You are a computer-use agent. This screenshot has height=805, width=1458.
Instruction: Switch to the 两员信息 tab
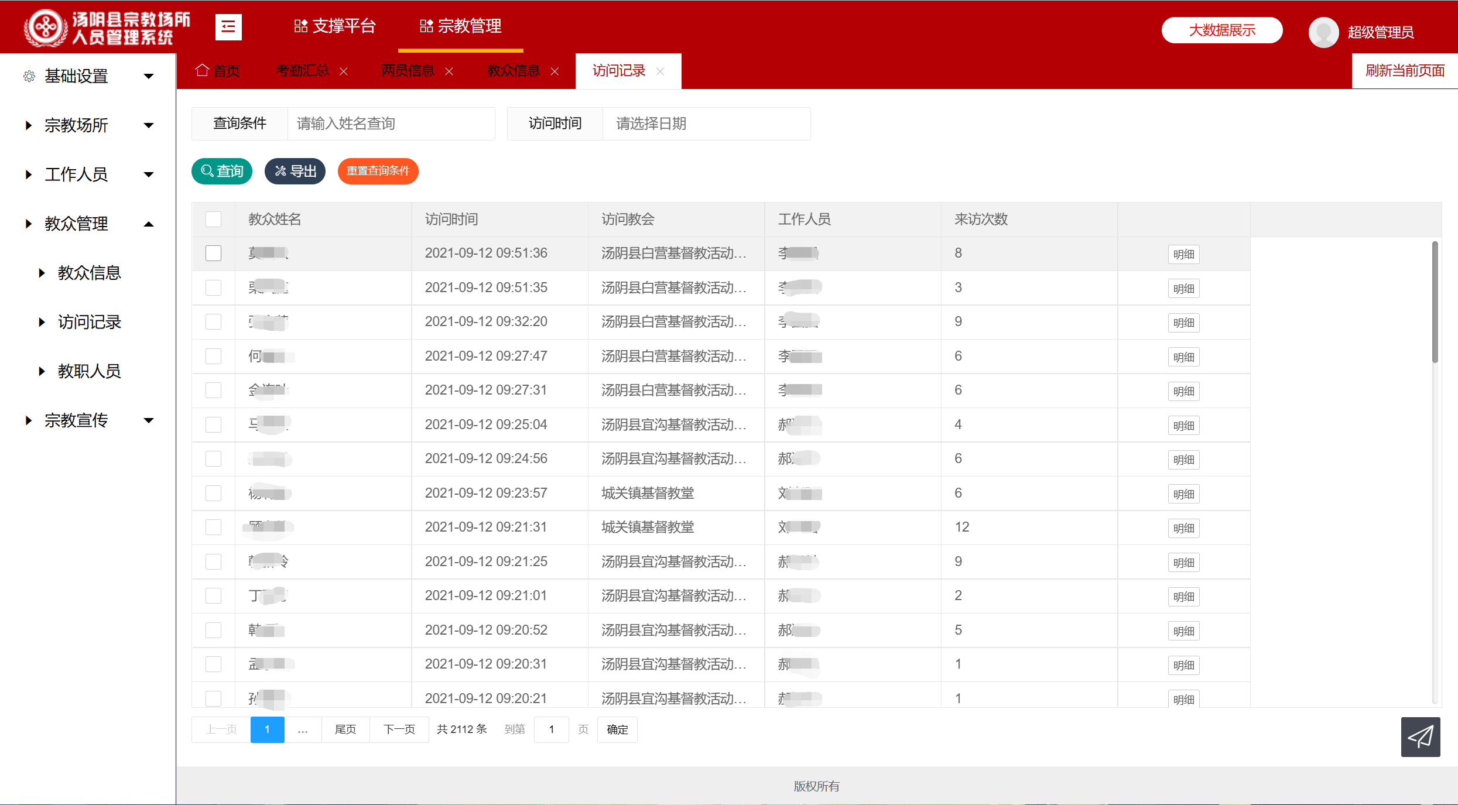(x=408, y=71)
